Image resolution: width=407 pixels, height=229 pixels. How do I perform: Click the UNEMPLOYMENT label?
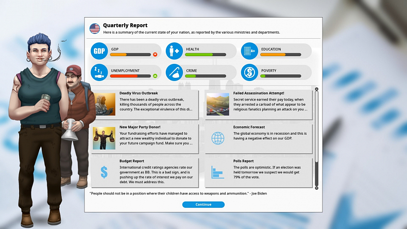(x=125, y=71)
